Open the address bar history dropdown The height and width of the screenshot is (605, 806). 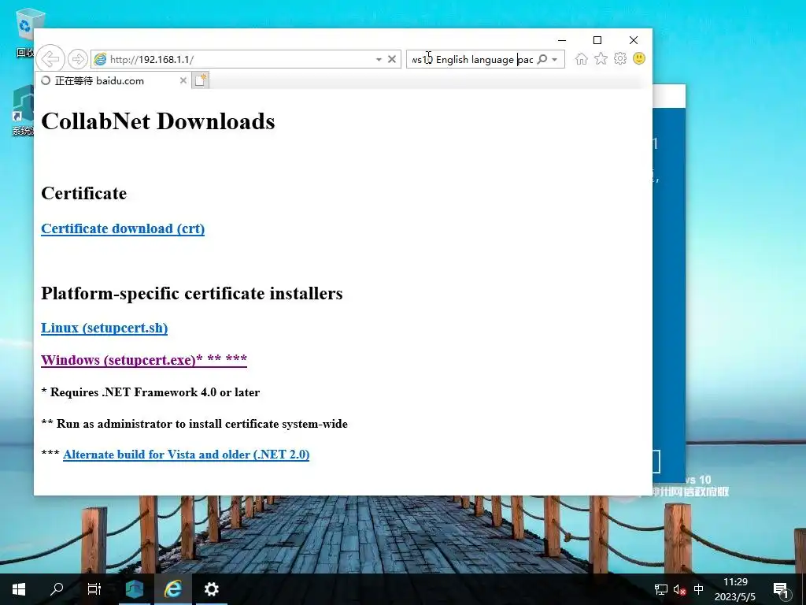click(x=379, y=60)
